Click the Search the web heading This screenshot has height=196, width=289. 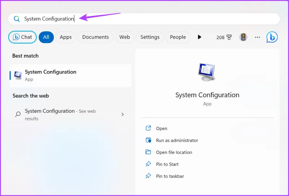(31, 96)
